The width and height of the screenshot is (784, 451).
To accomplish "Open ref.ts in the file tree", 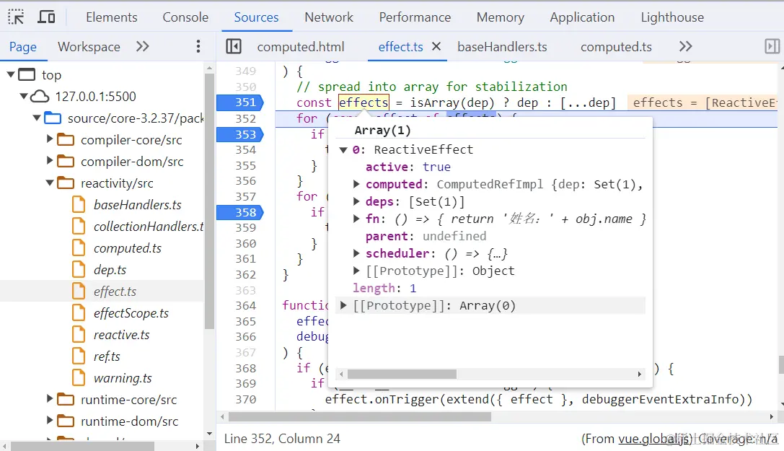I will pyautogui.click(x=107, y=356).
